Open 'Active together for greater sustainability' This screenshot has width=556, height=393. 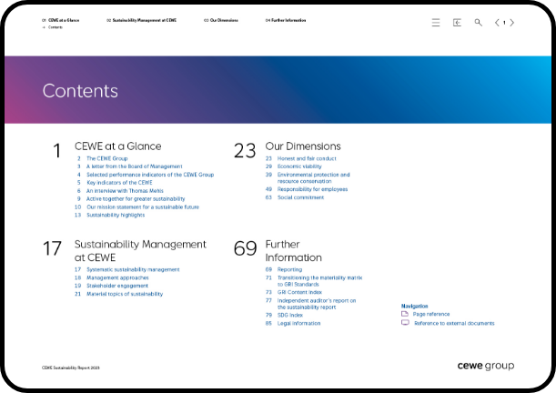136,199
